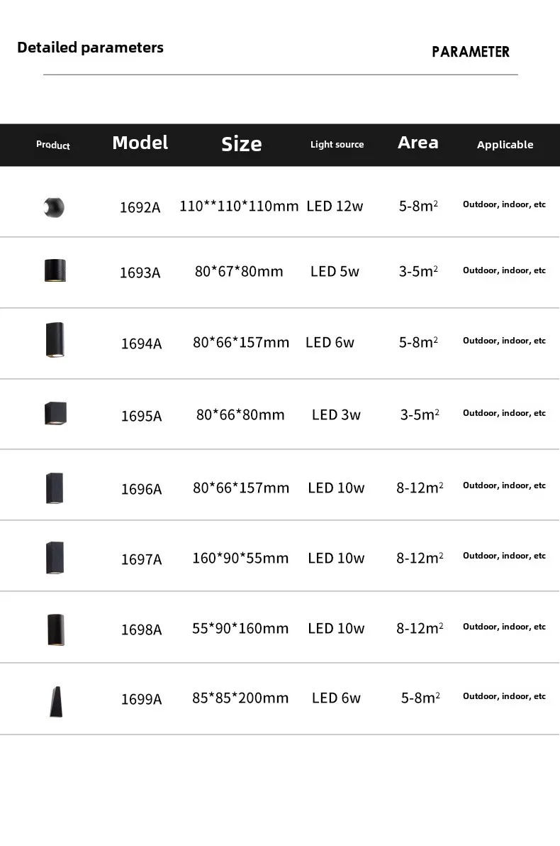Click the Product column header
This screenshot has height=846, width=560.
click(x=53, y=145)
